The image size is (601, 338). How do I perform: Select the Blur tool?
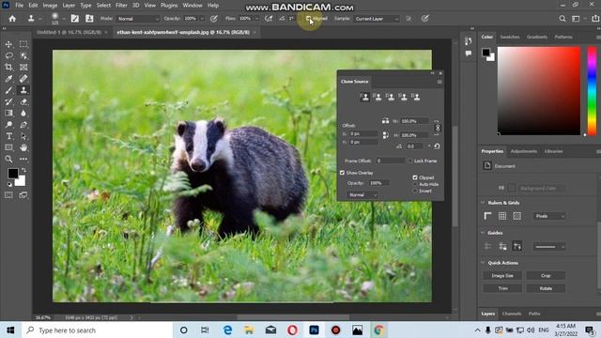pyautogui.click(x=23, y=113)
